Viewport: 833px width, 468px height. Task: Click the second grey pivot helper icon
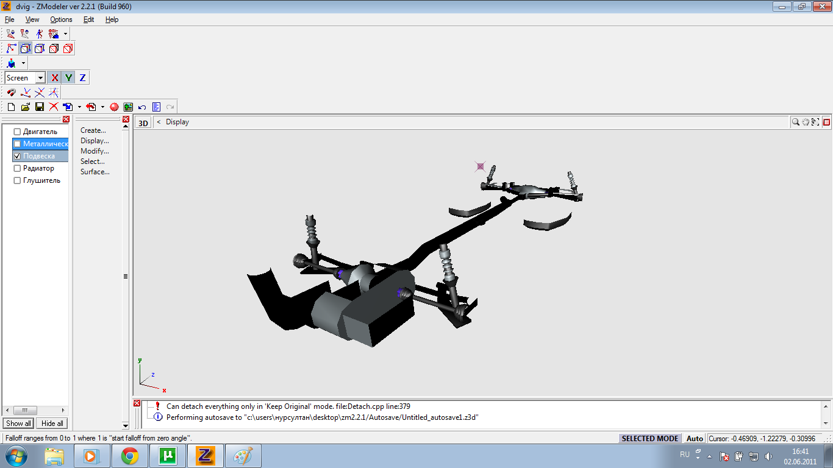(x=26, y=34)
